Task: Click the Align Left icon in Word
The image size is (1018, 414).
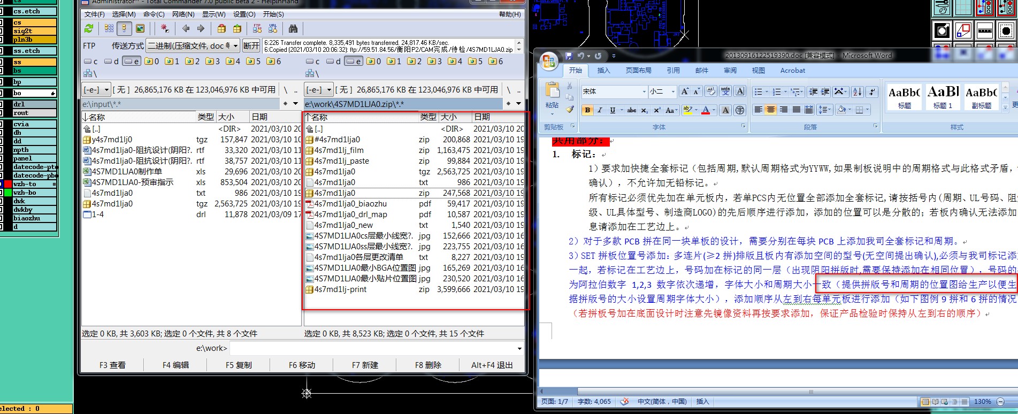Action: pyautogui.click(x=758, y=110)
